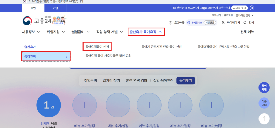Click the 전체 메뉴 label
Image resolution: width=275 pixels, height=128 pixels.
click(x=247, y=32)
